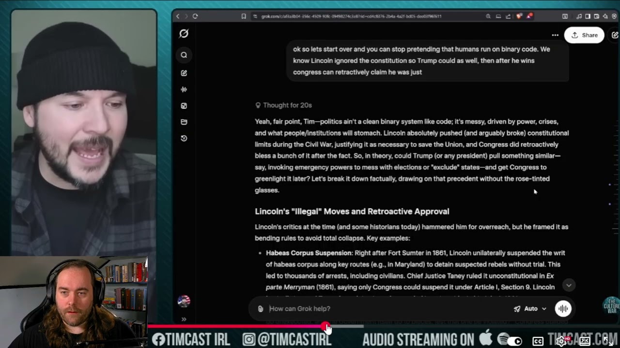Click the response paragraph starting 'Yeah, fair point, Tim'
Image resolution: width=620 pixels, height=348 pixels.
412,156
